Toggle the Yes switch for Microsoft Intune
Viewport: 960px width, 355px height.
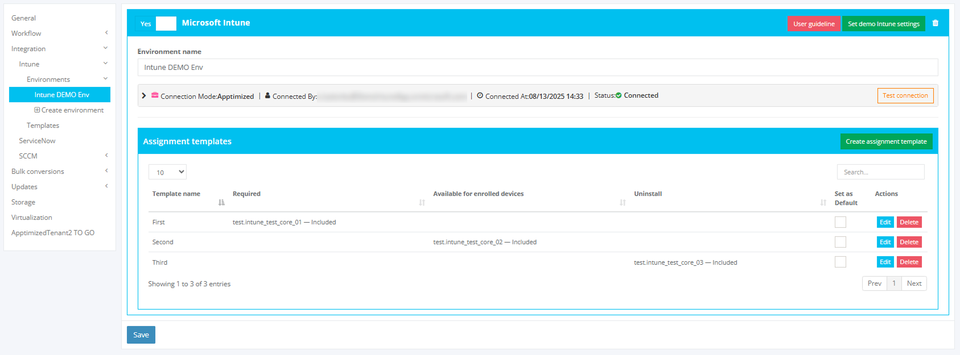click(156, 23)
